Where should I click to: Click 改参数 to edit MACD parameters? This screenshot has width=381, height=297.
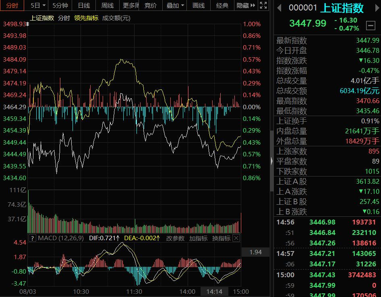[176, 238]
